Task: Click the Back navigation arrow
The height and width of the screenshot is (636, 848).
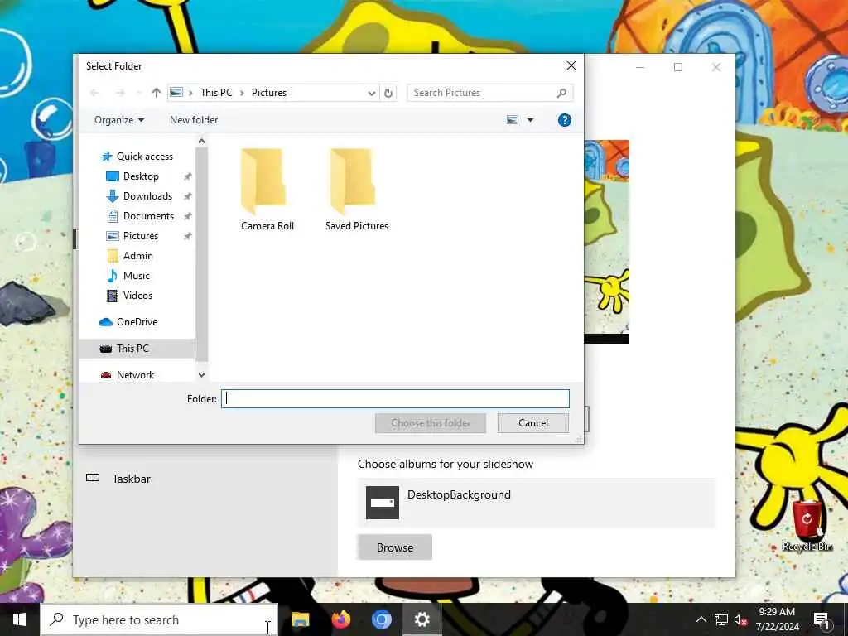Action: 95,93
